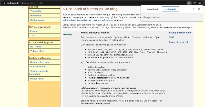Viewport: 205px width, 107px height.
Task: Open the Tarkib link
Action: click(x=172, y=37)
